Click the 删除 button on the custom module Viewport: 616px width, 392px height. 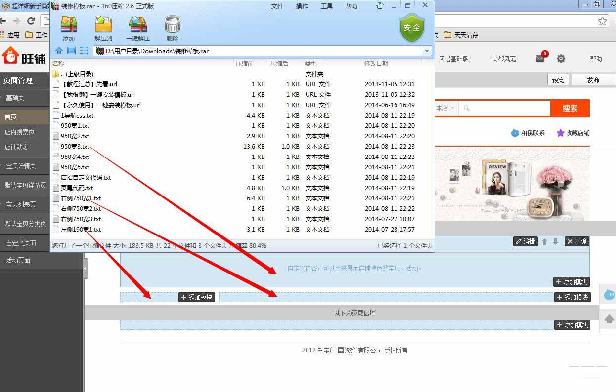[577, 241]
